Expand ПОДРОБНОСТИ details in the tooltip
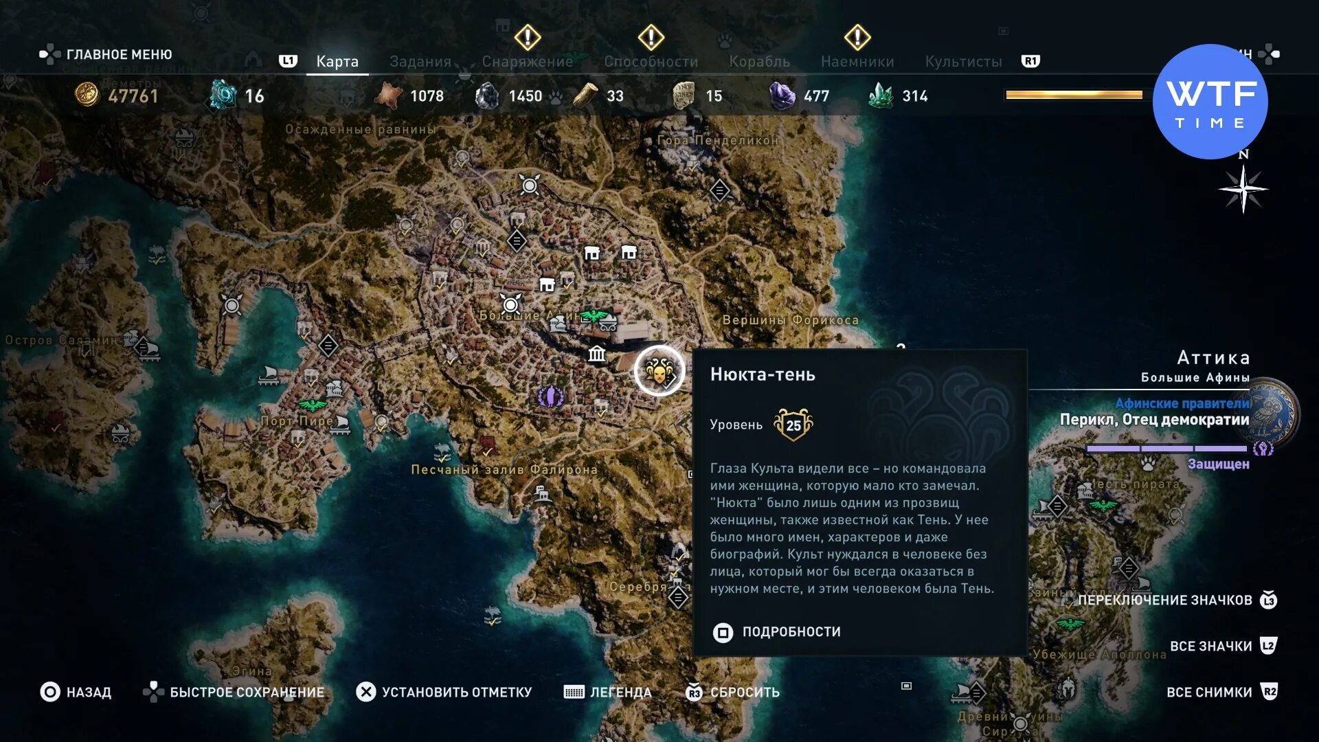 click(x=777, y=631)
